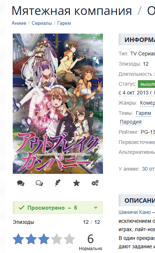155x253 pixels.
Task: Rate with the first blue star
Action: tap(18, 239)
